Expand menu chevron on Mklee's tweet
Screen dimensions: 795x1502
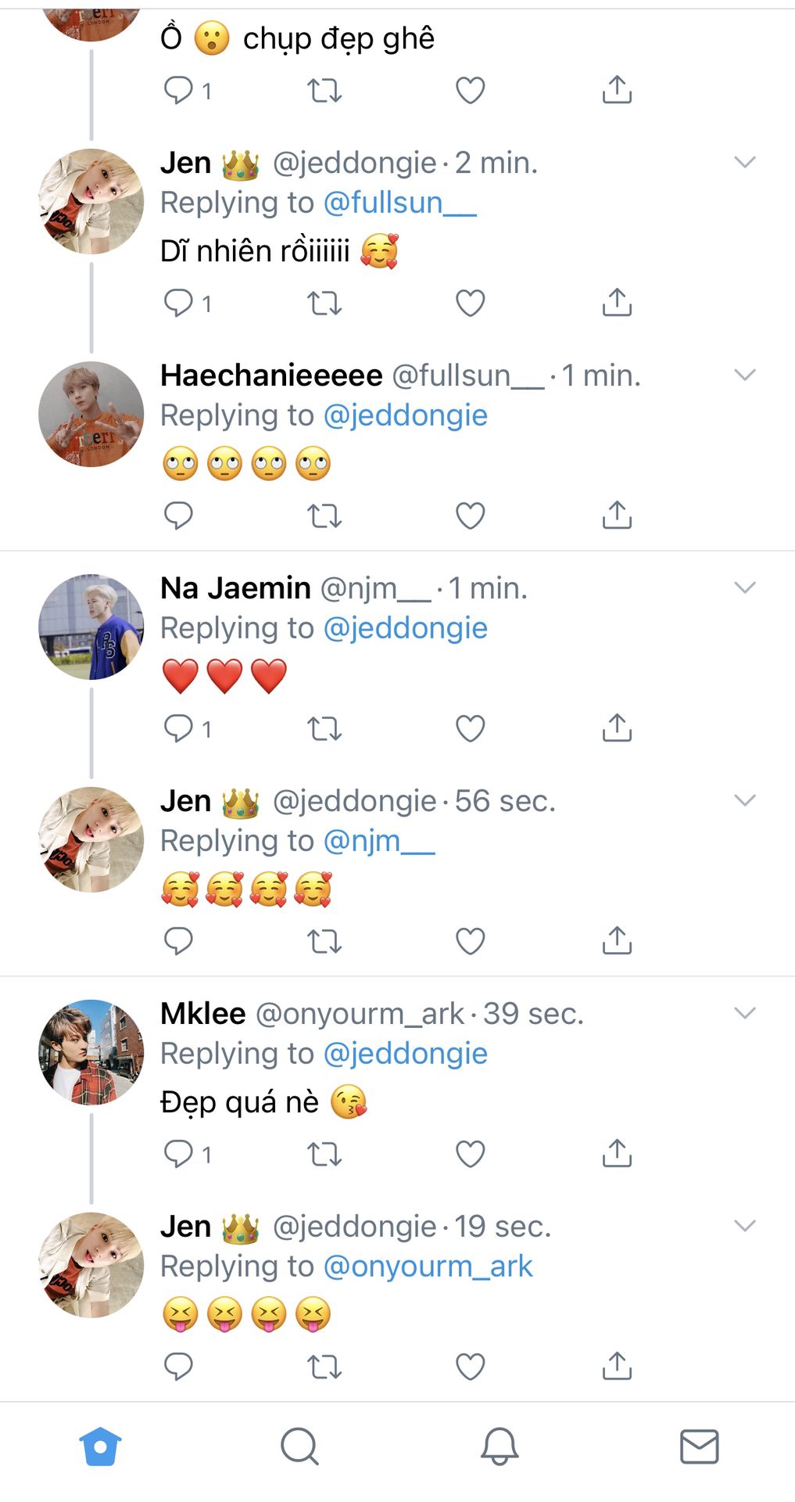(745, 1013)
